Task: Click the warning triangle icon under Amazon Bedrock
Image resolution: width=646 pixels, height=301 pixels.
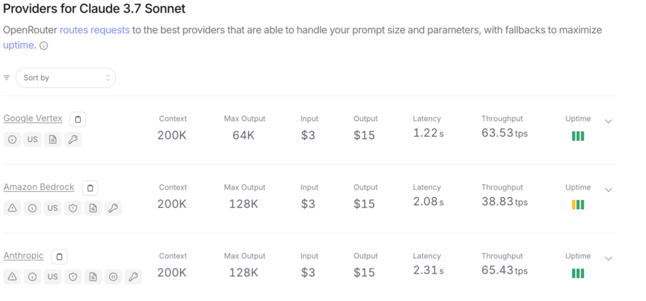Action: point(13,208)
